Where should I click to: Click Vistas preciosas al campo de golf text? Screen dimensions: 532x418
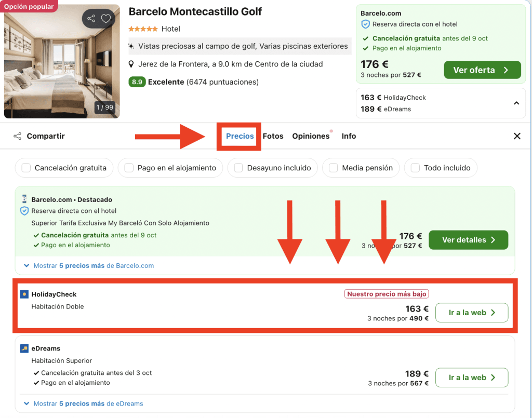point(243,46)
